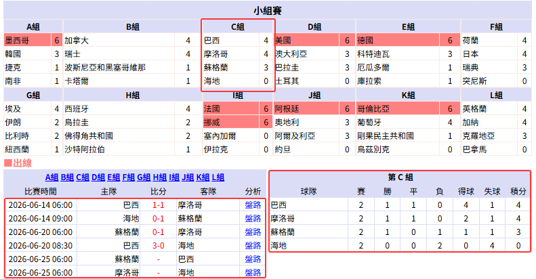The width and height of the screenshot is (536, 279).
Task: Open the C組 group link
Action: pyautogui.click(x=83, y=177)
